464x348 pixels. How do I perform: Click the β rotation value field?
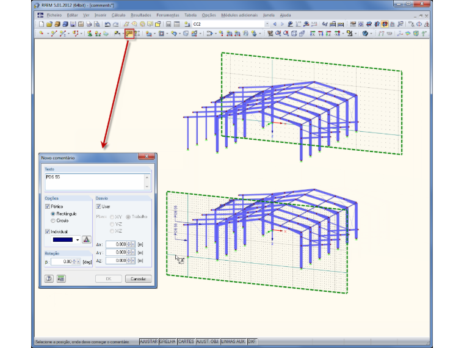click(62, 261)
